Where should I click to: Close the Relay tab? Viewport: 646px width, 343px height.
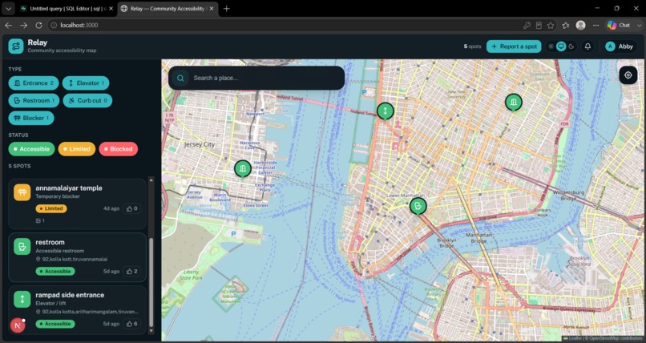(212, 9)
